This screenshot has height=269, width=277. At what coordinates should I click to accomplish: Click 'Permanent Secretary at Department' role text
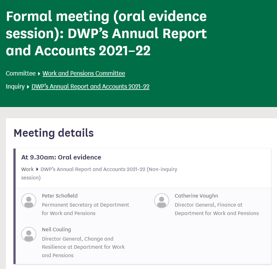click(85, 205)
